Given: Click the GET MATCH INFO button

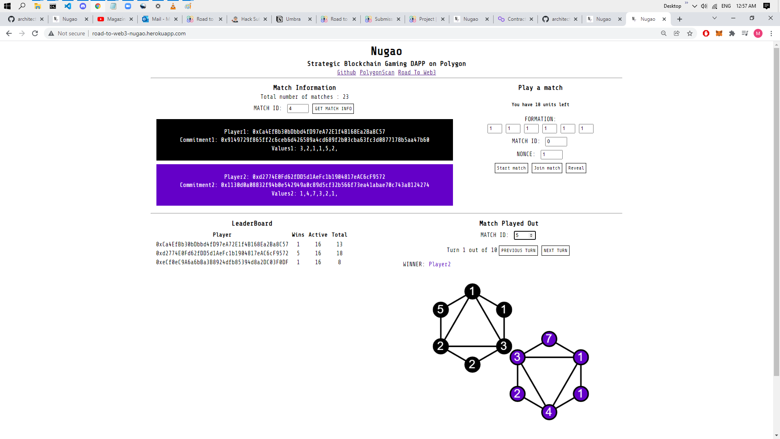Looking at the screenshot, I should tap(333, 108).
